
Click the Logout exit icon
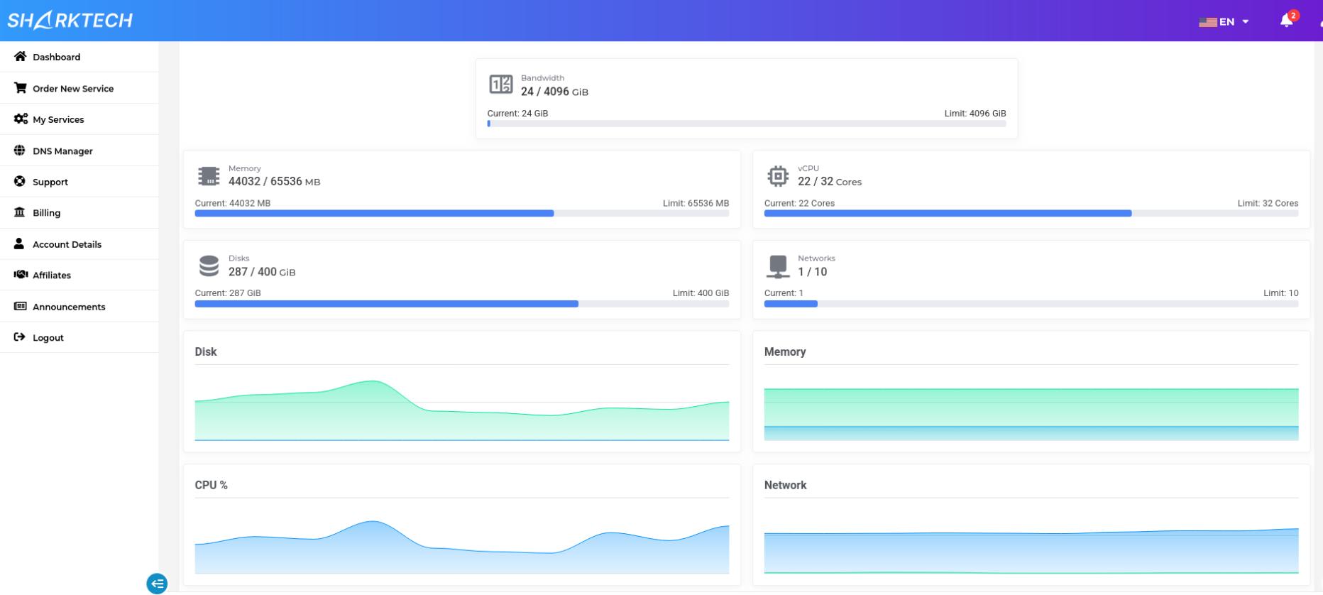(20, 337)
